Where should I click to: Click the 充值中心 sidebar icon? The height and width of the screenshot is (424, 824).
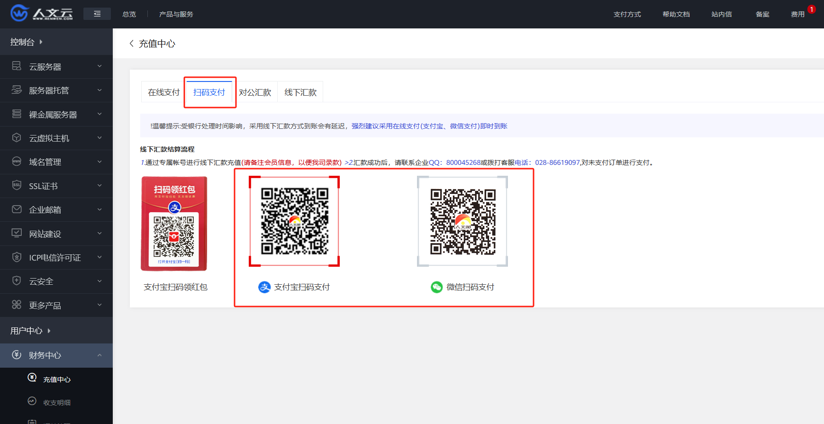point(32,377)
